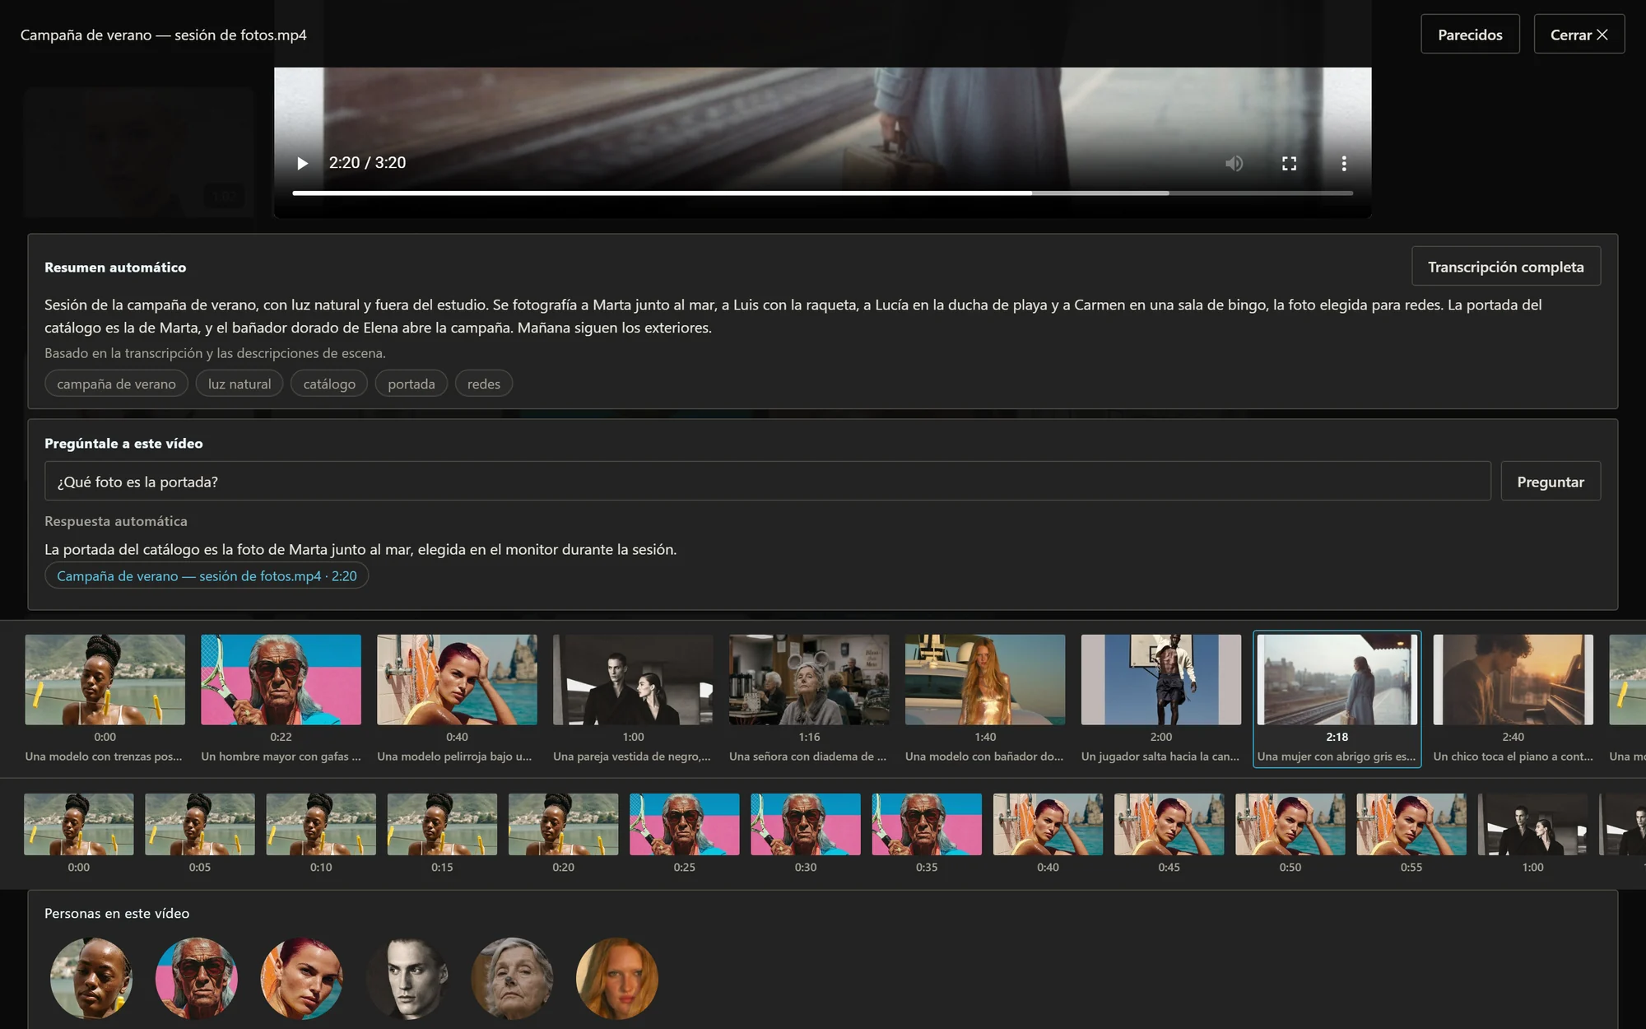Screen dimensions: 1646x1029
Task: Open Transcripción completa
Action: [1505, 267]
